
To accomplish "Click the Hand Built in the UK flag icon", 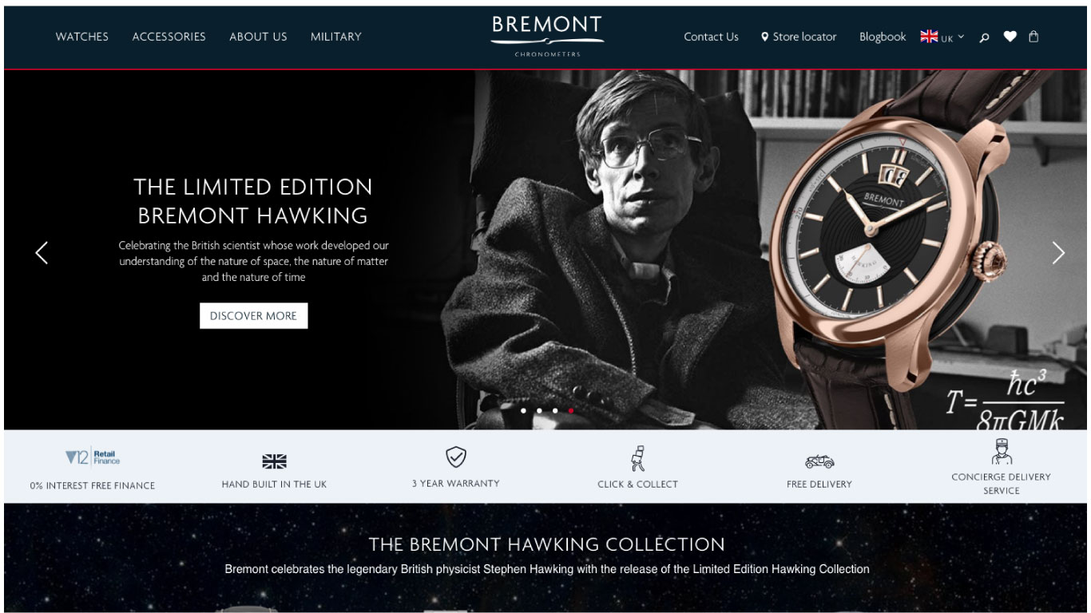I will [274, 461].
